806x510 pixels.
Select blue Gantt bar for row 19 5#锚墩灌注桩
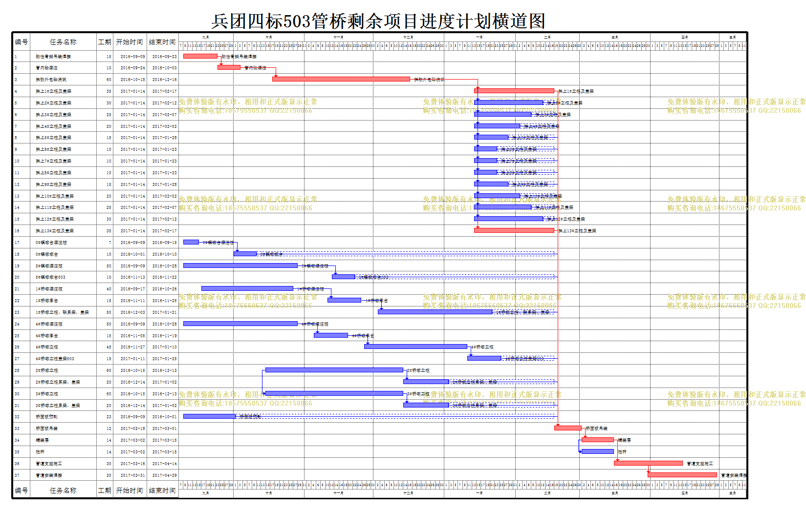click(x=240, y=265)
